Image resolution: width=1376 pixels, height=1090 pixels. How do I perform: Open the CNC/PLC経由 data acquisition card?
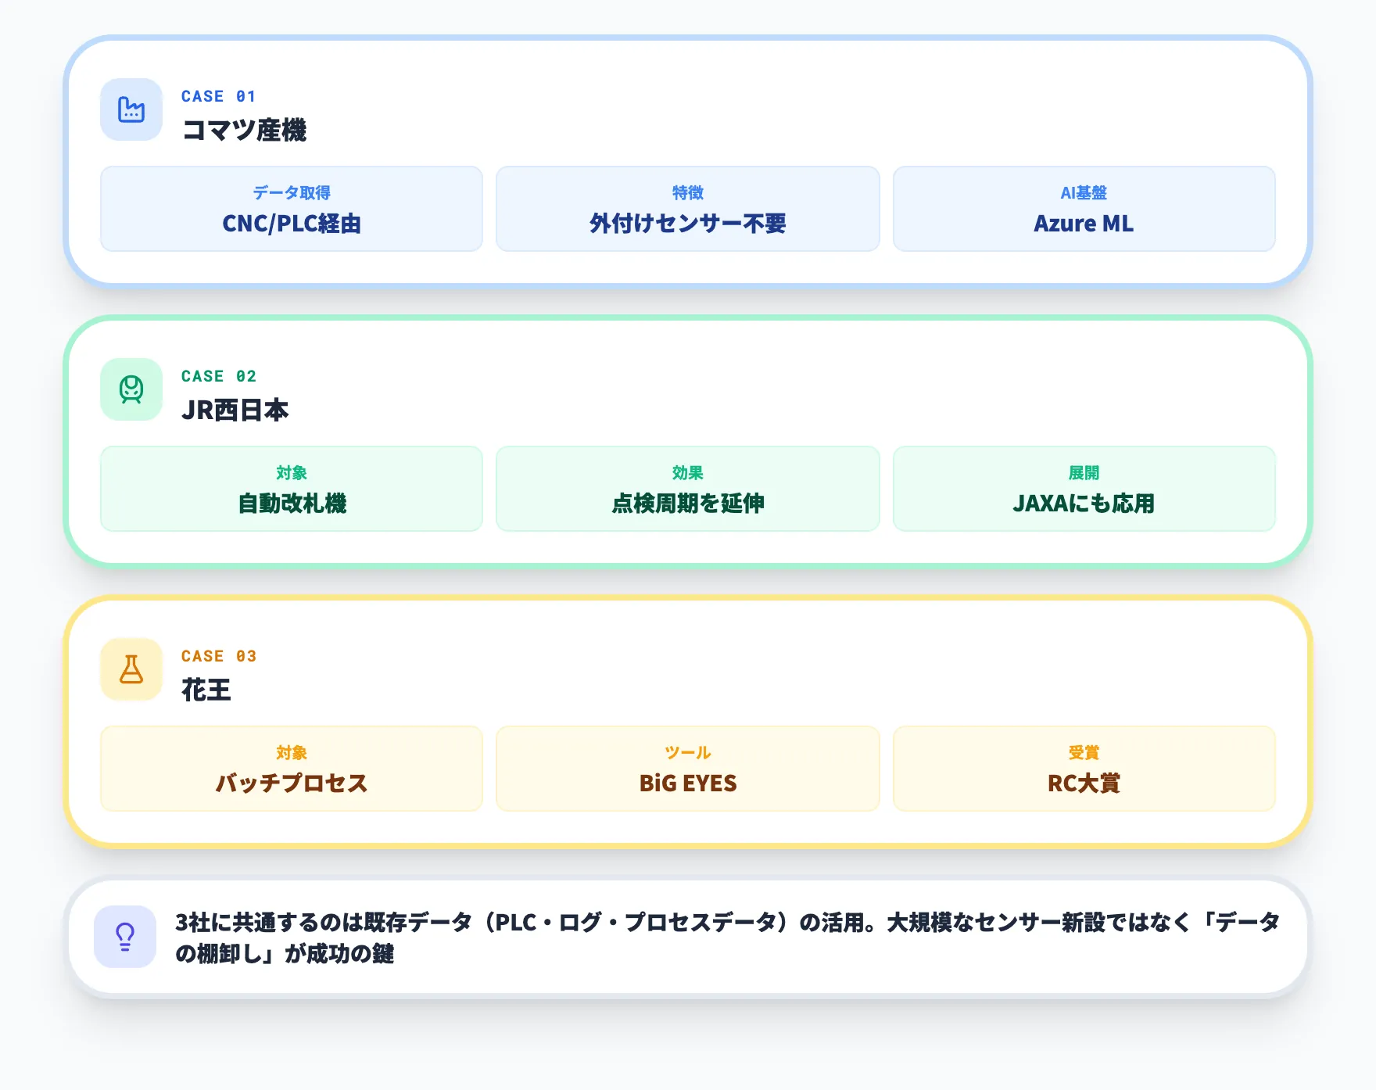click(291, 209)
